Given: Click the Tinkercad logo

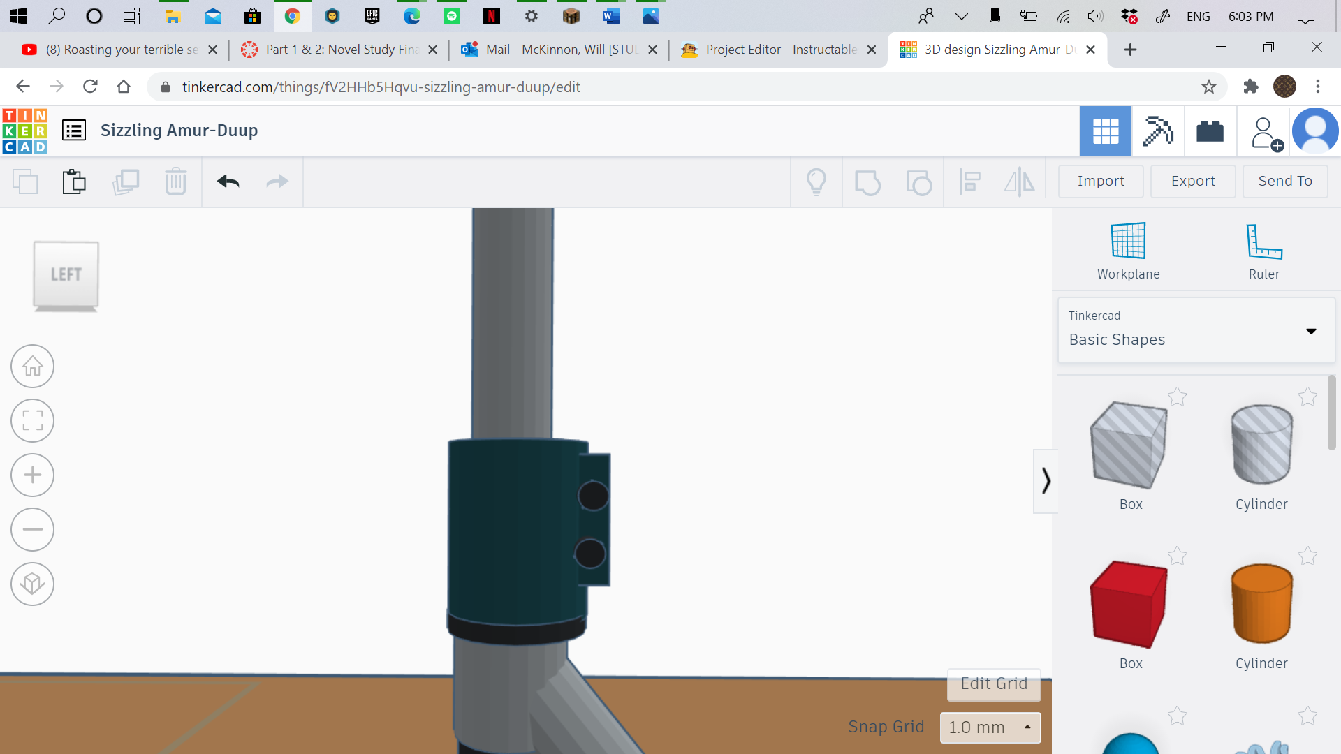Looking at the screenshot, I should click(x=25, y=131).
